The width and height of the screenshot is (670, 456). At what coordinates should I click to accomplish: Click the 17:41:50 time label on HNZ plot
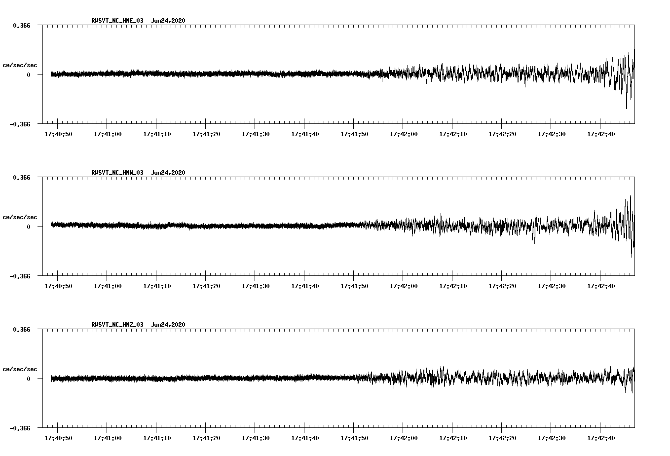pyautogui.click(x=354, y=438)
